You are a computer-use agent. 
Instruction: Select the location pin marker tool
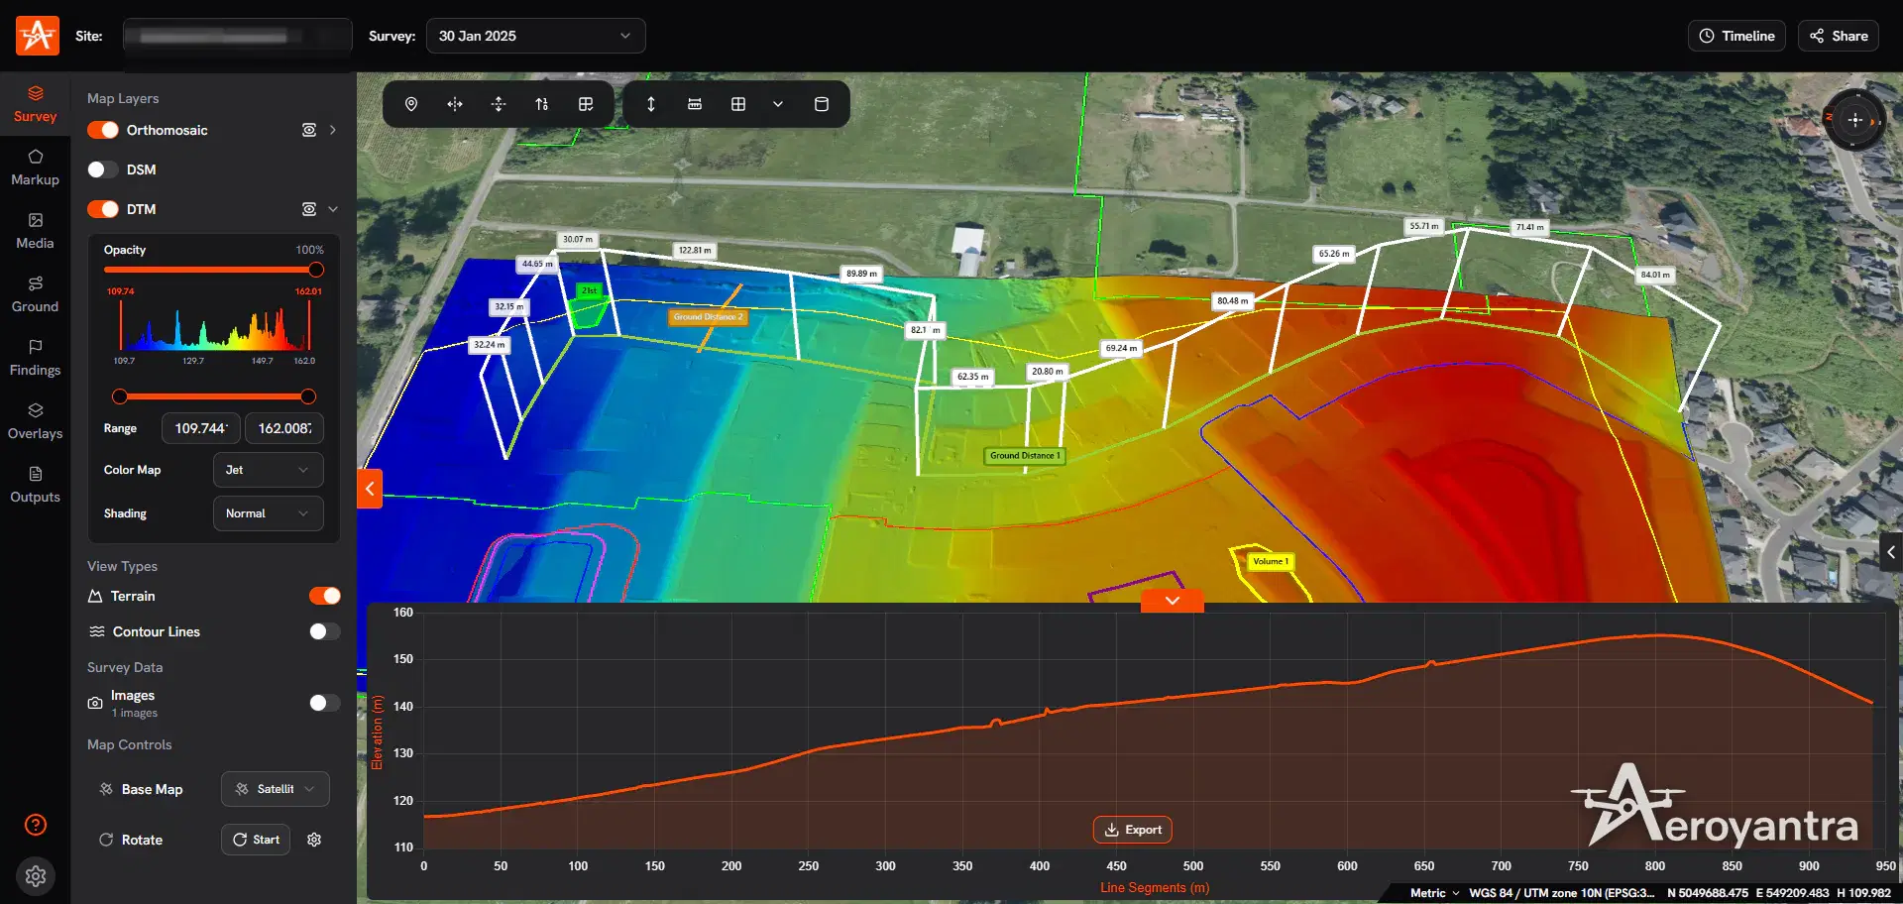point(411,104)
